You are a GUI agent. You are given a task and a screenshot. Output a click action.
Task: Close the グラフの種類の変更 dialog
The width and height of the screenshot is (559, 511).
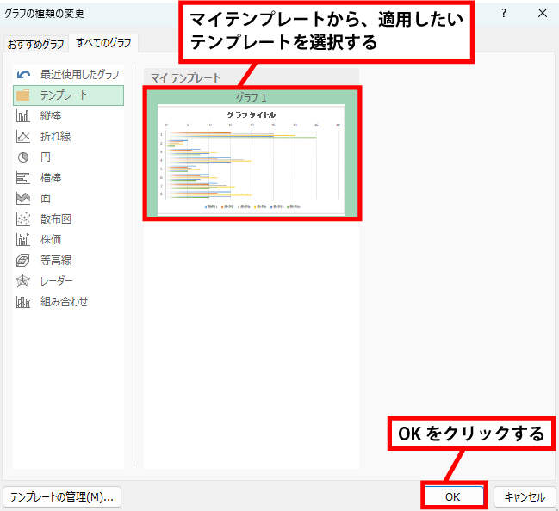point(543,13)
